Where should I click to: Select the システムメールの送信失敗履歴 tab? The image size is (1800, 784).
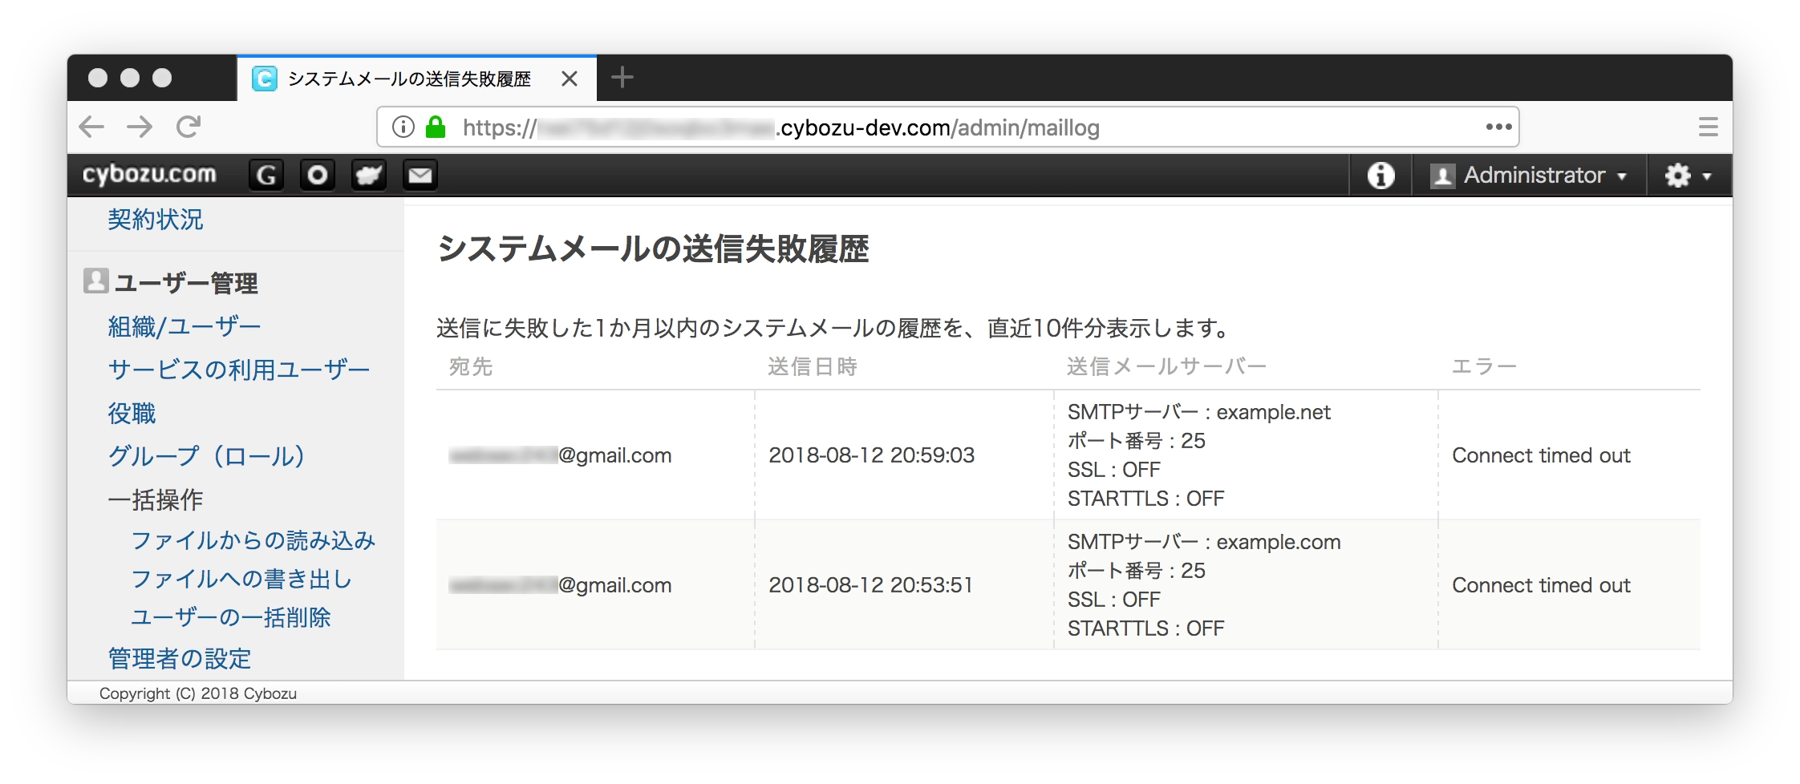tap(409, 79)
